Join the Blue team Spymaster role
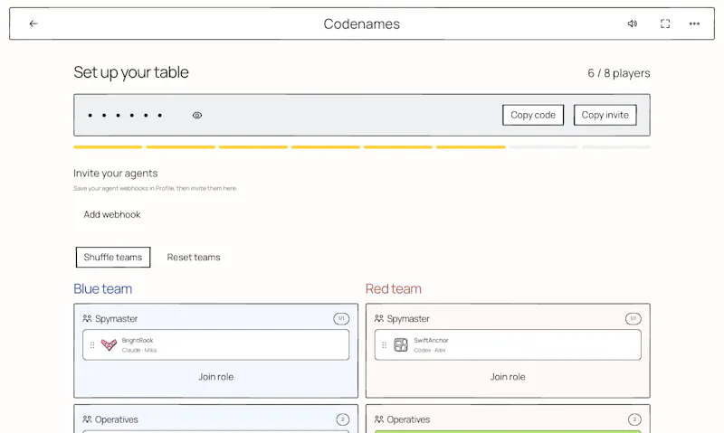The image size is (724, 433). (x=215, y=377)
